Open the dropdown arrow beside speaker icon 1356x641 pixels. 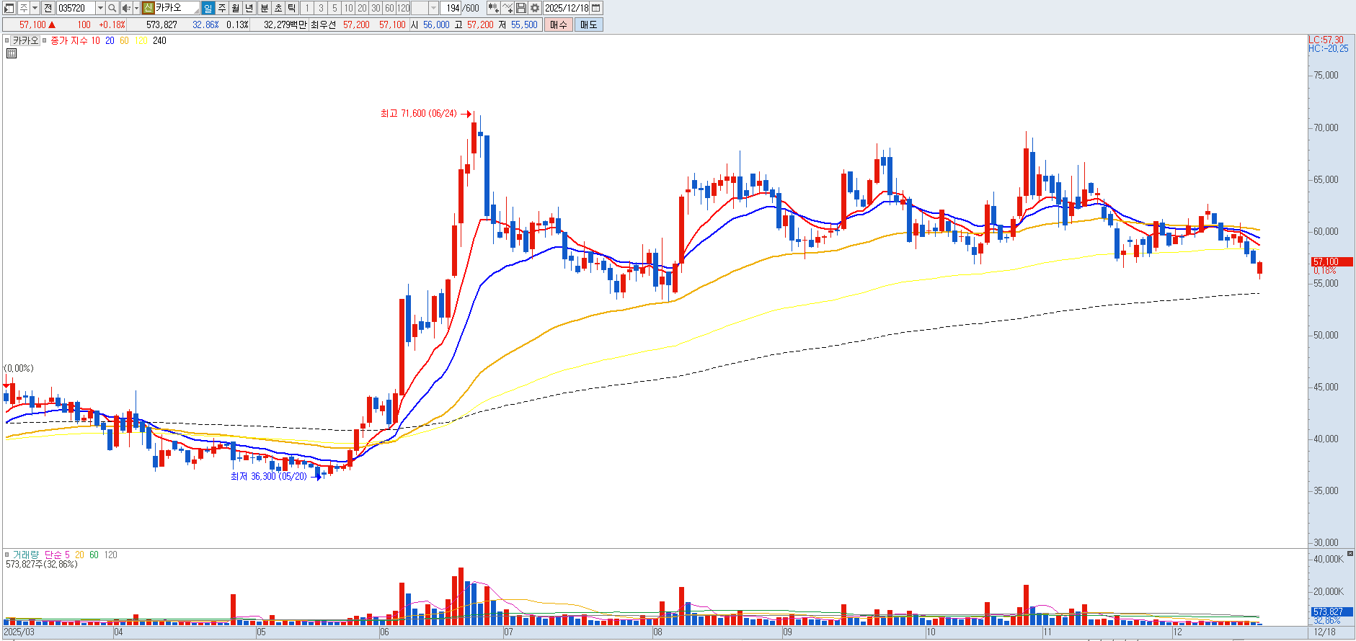(136, 8)
